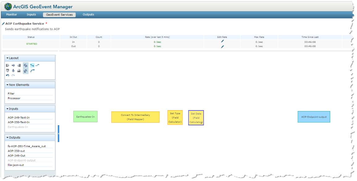The width and height of the screenshot is (357, 181).
Task: Select AOP-349-Out output
Action: tap(30, 155)
